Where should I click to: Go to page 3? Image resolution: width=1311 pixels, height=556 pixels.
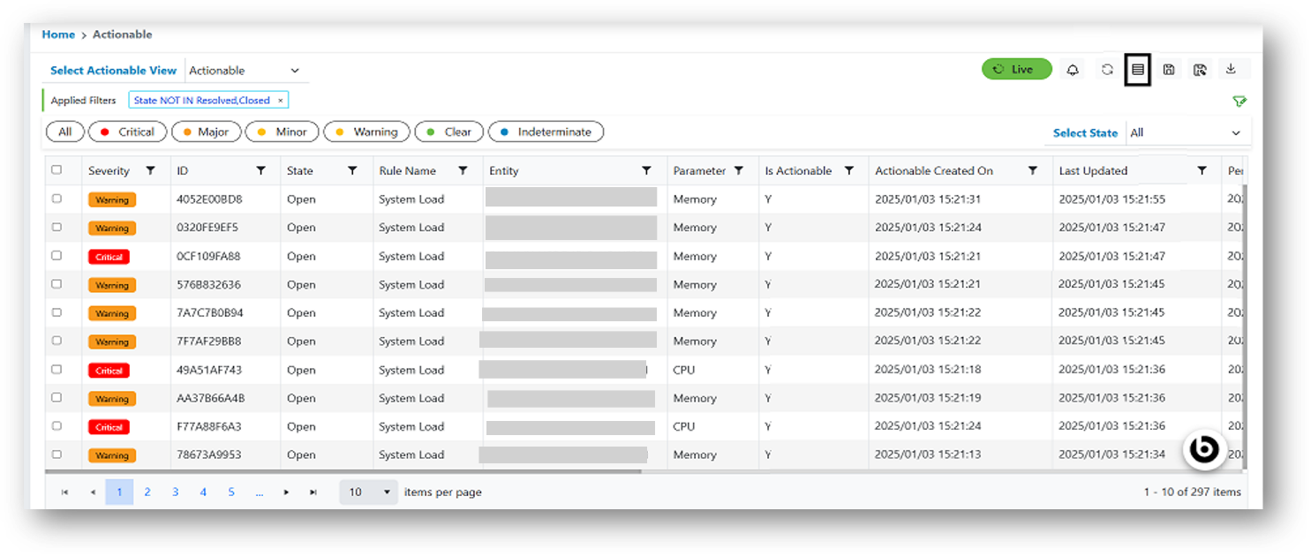tap(176, 492)
